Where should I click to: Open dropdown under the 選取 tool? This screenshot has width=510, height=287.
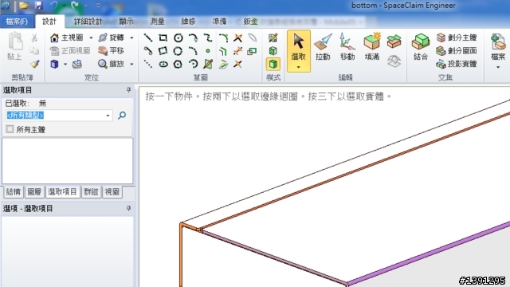click(x=299, y=67)
